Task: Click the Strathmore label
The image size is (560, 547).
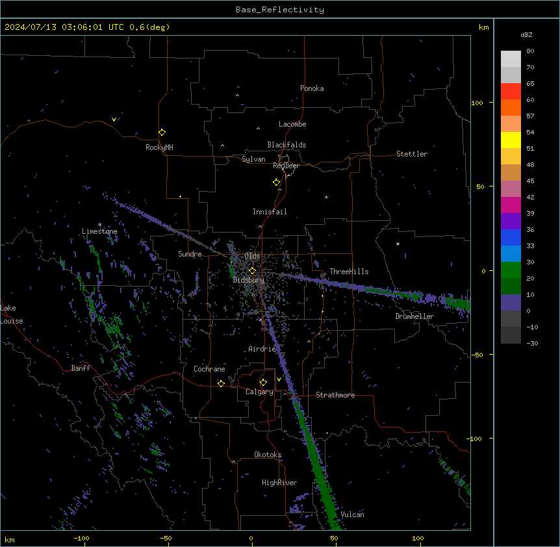Action: [335, 395]
